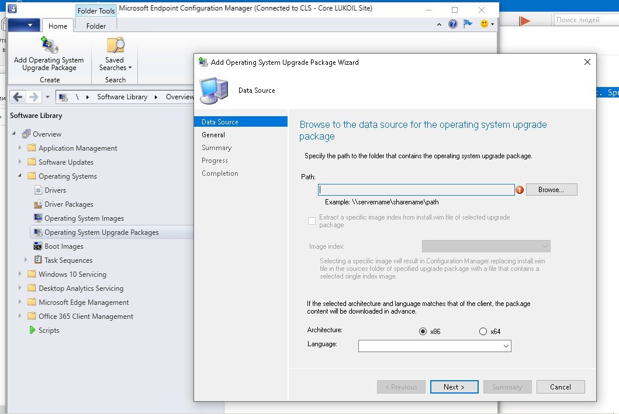
Task: Select the Data Source wizard step
Action: click(x=241, y=122)
